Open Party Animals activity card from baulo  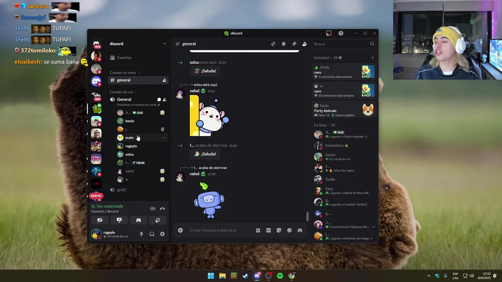pyautogui.click(x=344, y=110)
